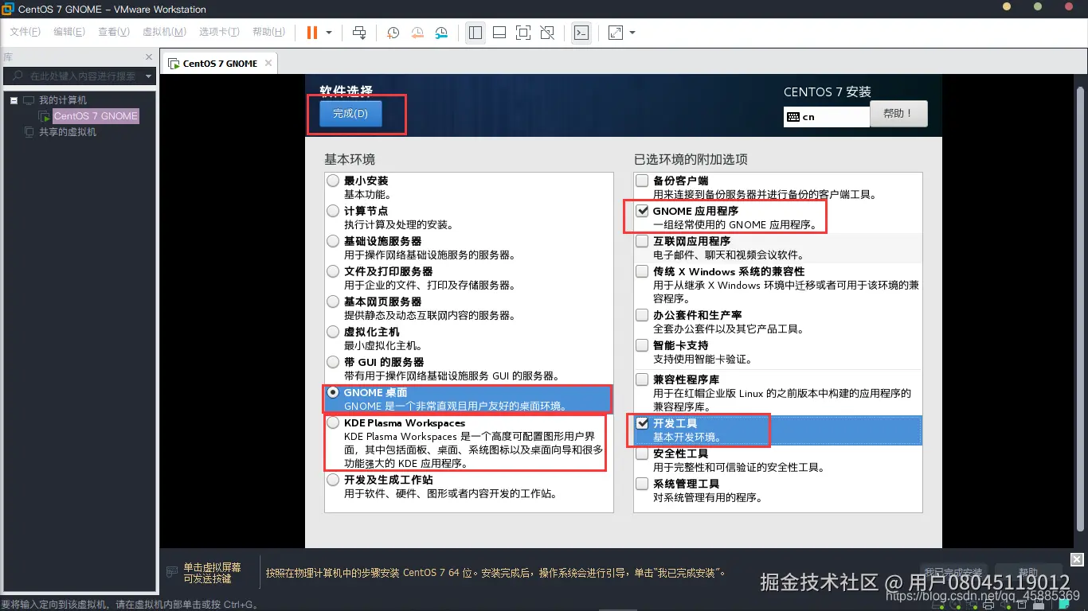This screenshot has width=1088, height=611.
Task: Select GNOME 桌面 radio option
Action: pyautogui.click(x=333, y=392)
